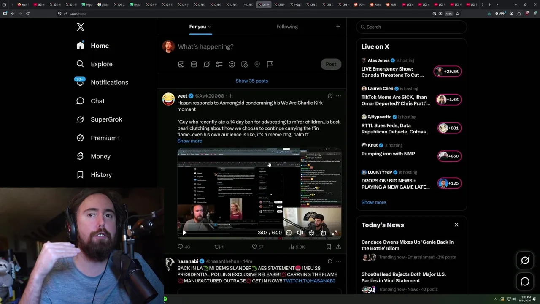
Task: Join Knut's Pumping iron live +650
Action: pyautogui.click(x=449, y=156)
